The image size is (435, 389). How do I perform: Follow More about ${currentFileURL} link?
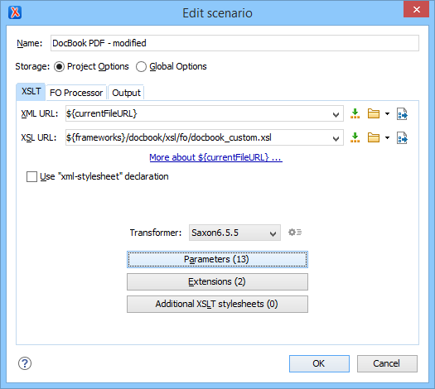(x=215, y=157)
